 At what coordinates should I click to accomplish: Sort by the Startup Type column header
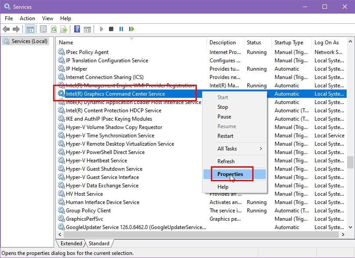(x=289, y=43)
